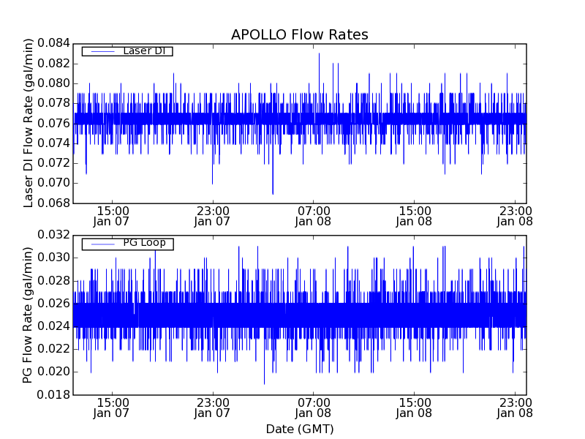Screen dimensions: 585x439
Task: Click upper plot's '15:00 Jan 07' date label
Action: click(x=111, y=216)
